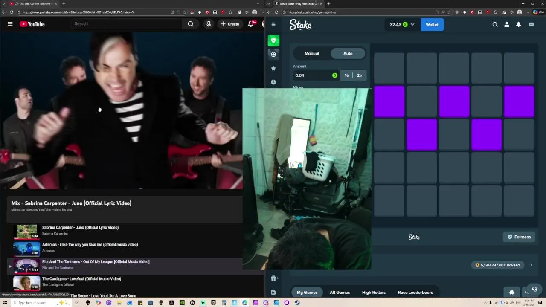The width and height of the screenshot is (546, 307).
Task: Open the My Games tab
Action: [x=307, y=293]
